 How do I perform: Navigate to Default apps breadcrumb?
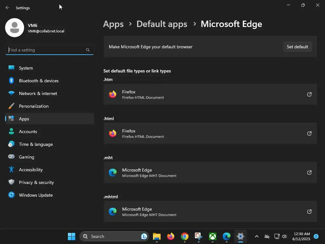(x=162, y=24)
